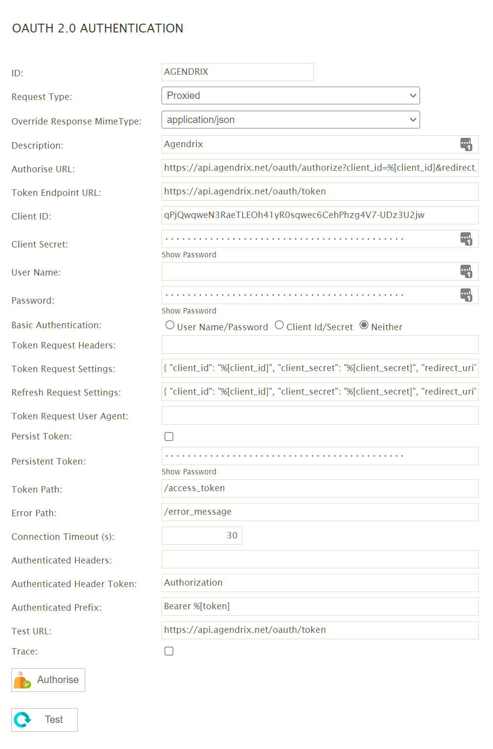Click the Authorise button

pos(48,680)
